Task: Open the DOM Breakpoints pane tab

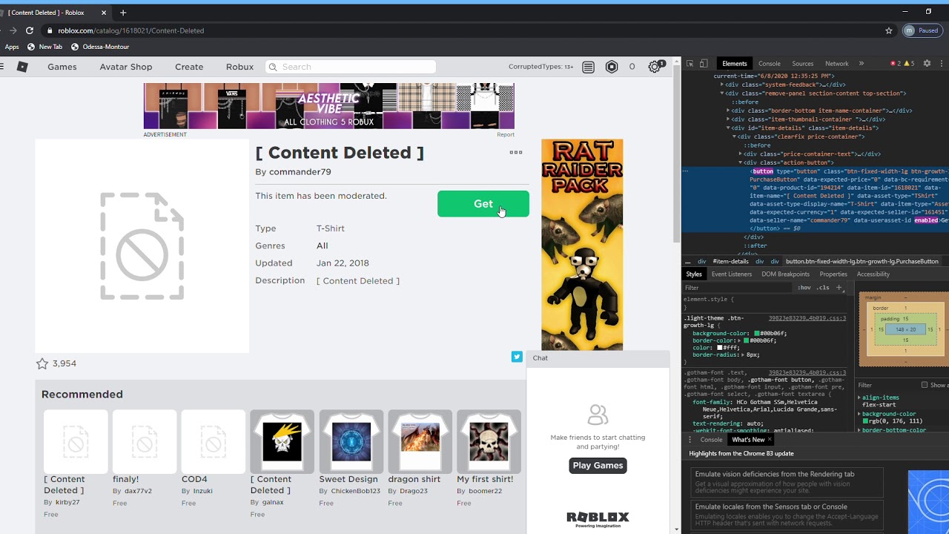Action: pos(785,274)
